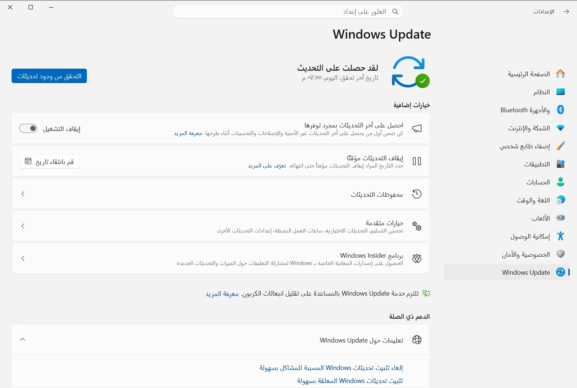Image resolution: width=577 pixels, height=388 pixels.
Task: Click the pause updates icon
Action: click(x=417, y=161)
